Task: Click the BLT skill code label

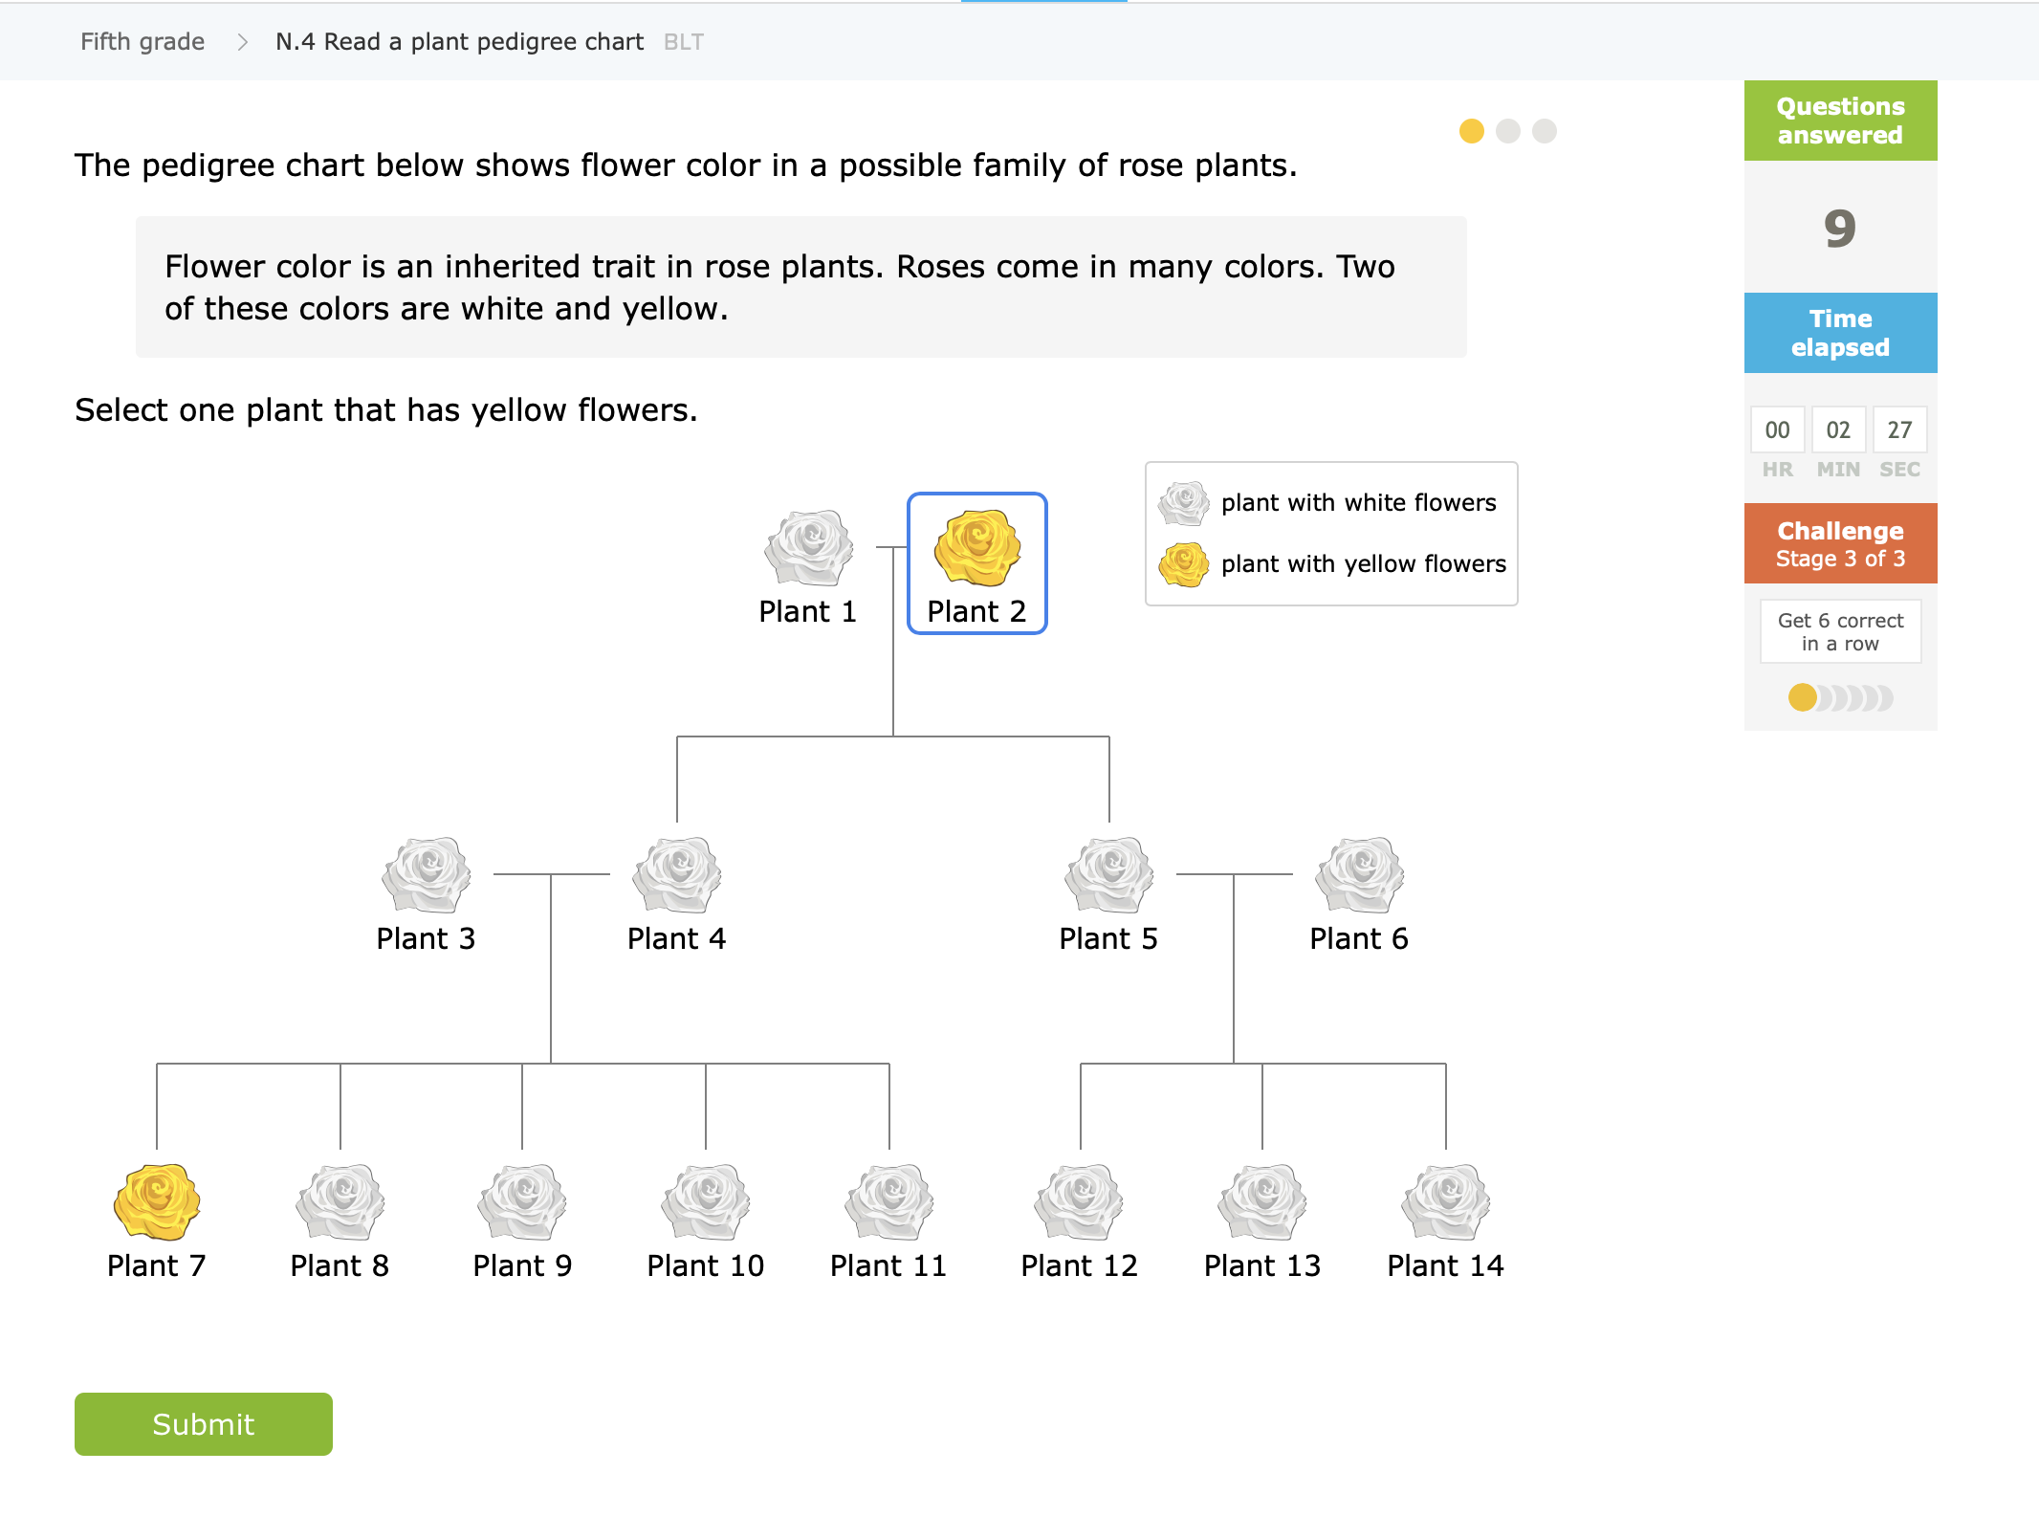Action: coord(684,42)
